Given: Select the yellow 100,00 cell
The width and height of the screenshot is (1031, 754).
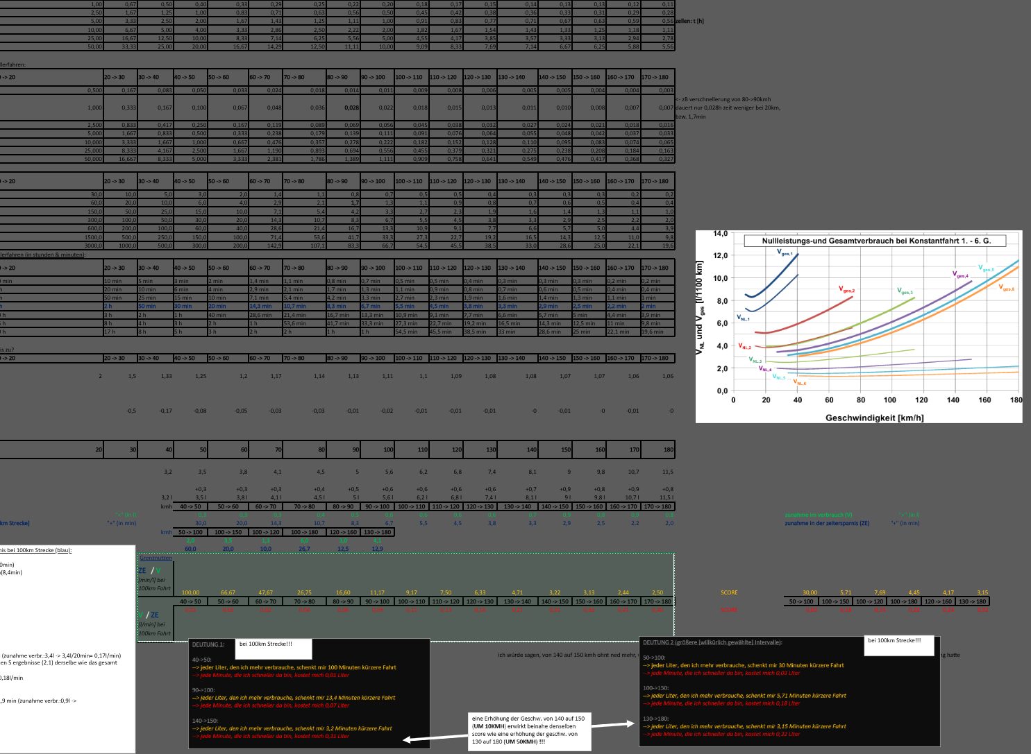Looking at the screenshot, I should (190, 592).
